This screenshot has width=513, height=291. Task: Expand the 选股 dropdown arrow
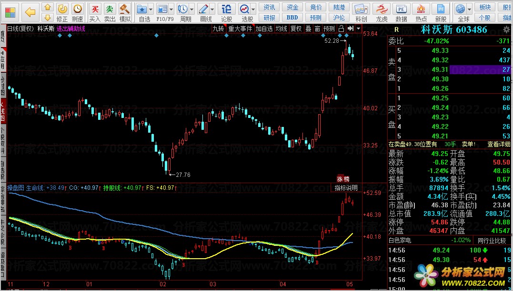(x=253, y=9)
